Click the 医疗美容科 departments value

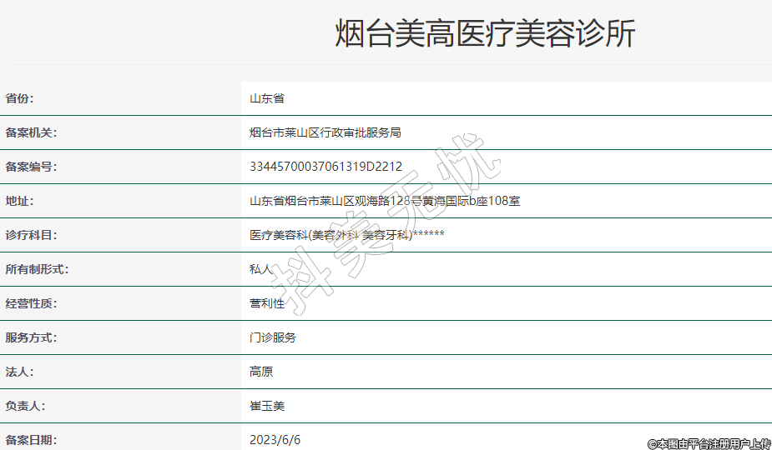(x=346, y=235)
